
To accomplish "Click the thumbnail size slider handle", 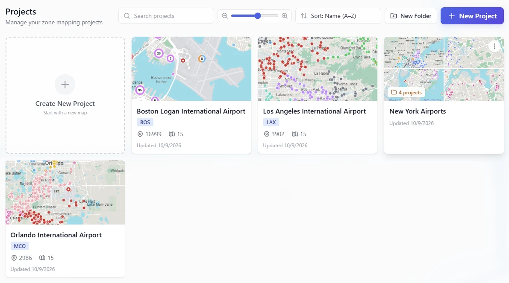I will 258,16.
